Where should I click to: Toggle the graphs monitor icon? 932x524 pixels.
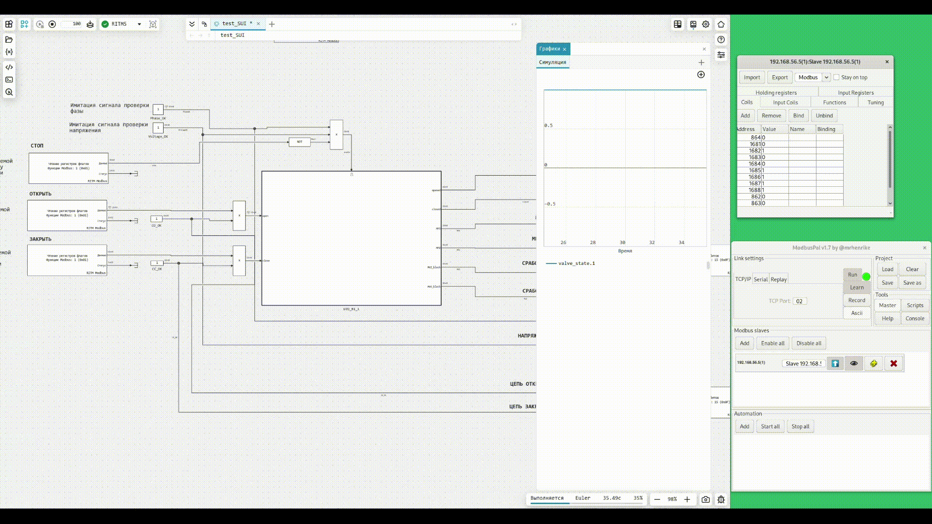(x=693, y=24)
